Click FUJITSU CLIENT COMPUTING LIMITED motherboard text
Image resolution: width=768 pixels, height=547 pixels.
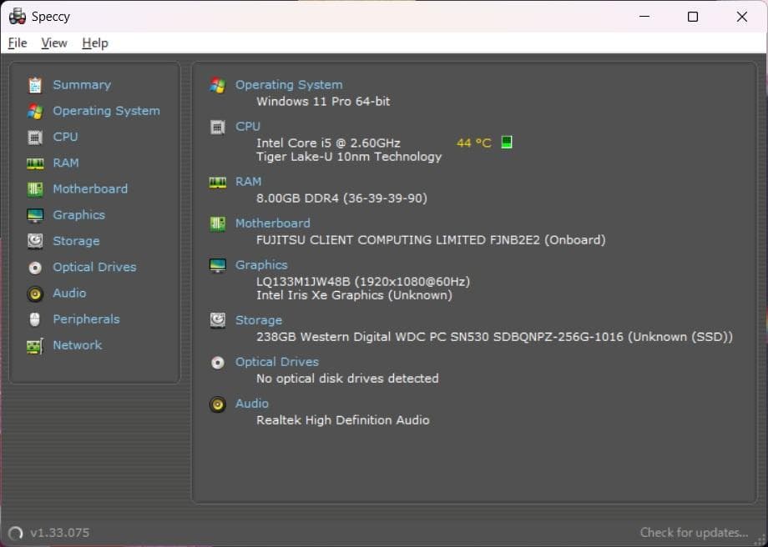pyautogui.click(x=431, y=240)
